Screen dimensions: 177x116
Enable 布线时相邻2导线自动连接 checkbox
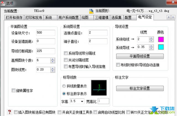click(x=118, y=65)
